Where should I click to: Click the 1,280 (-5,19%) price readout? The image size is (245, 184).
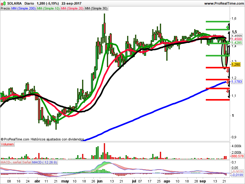[x=48, y=3]
